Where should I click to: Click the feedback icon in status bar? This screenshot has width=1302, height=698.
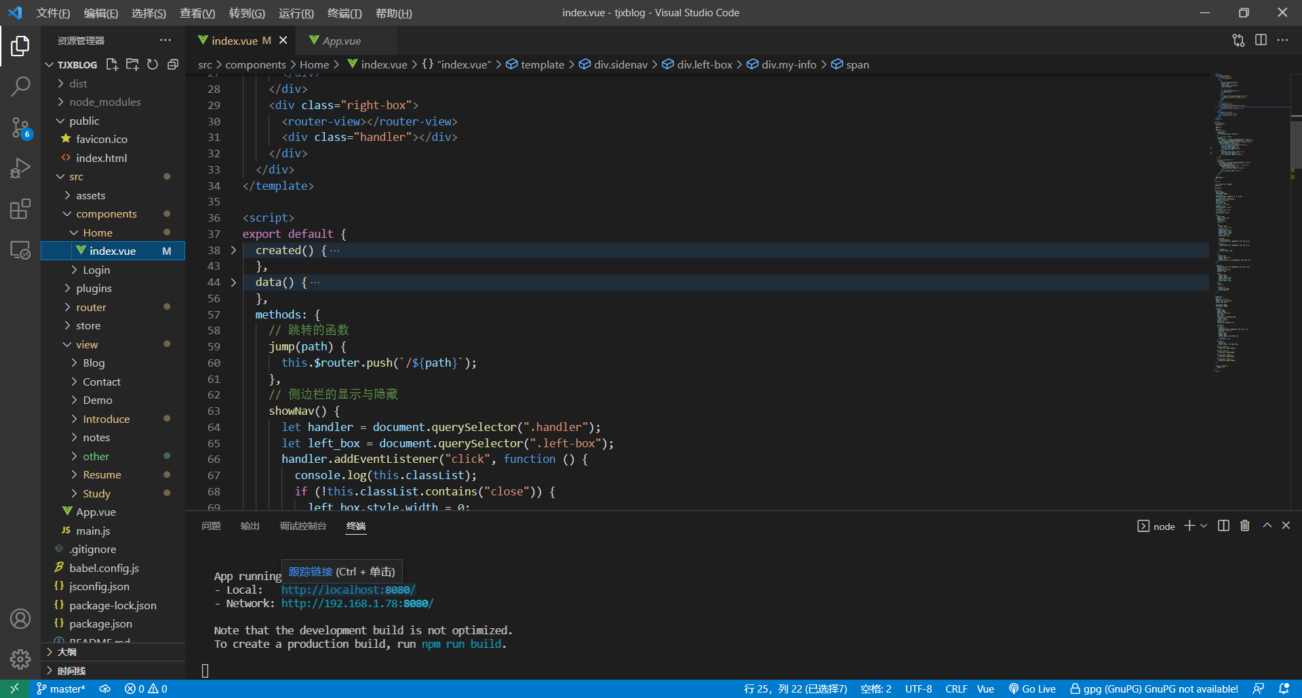(1258, 689)
